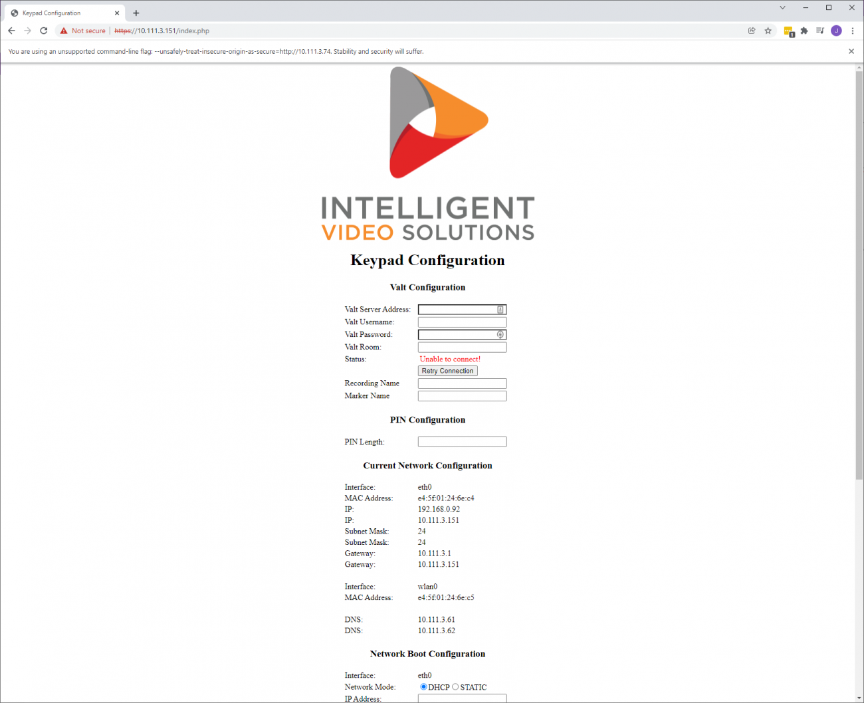Screen dimensions: 864x703
Task: Click the DNS value 10.111.3.61
Action: coord(437,620)
